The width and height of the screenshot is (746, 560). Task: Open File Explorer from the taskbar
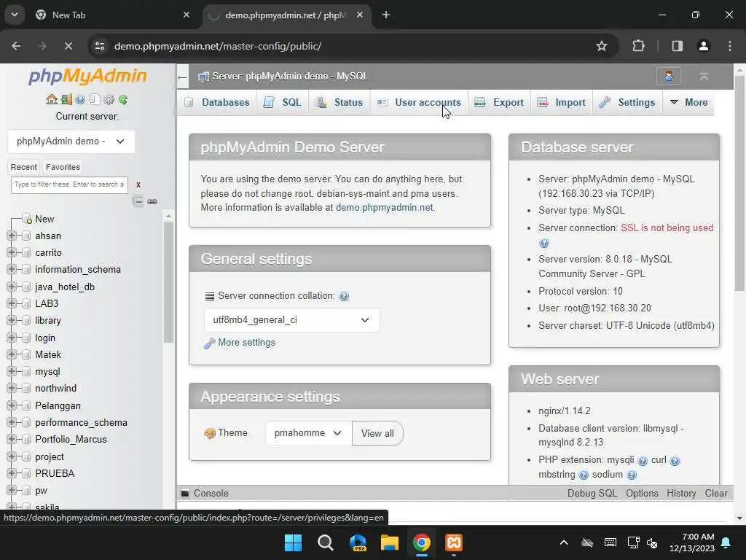389,542
